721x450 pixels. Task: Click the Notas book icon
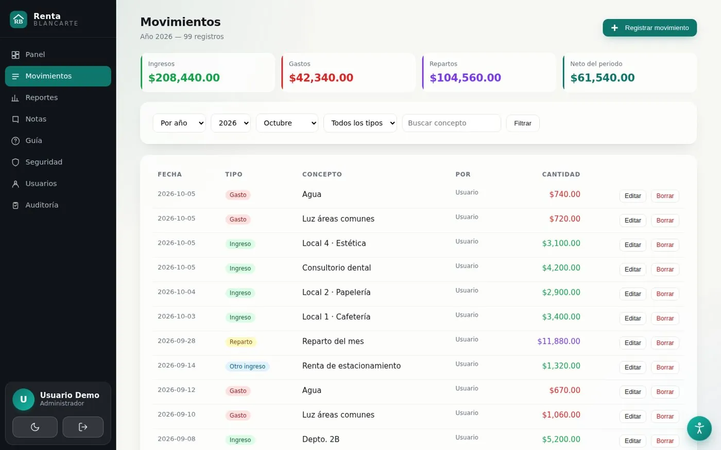(15, 119)
